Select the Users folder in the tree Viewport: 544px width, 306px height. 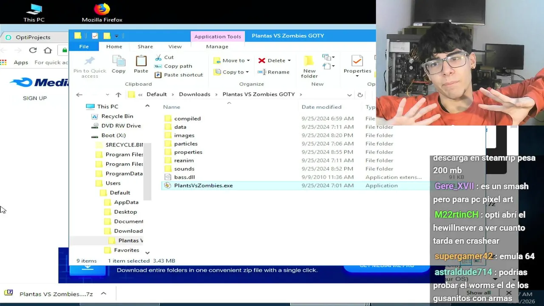point(108,183)
